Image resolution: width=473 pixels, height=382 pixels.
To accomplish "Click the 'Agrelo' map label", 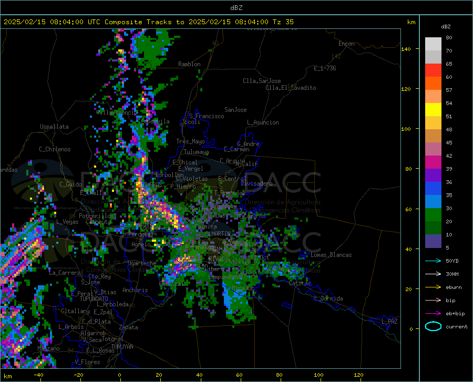I will pyautogui.click(x=141, y=244).
